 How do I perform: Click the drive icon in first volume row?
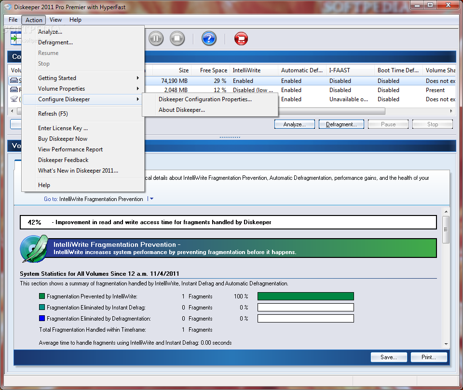[14, 81]
